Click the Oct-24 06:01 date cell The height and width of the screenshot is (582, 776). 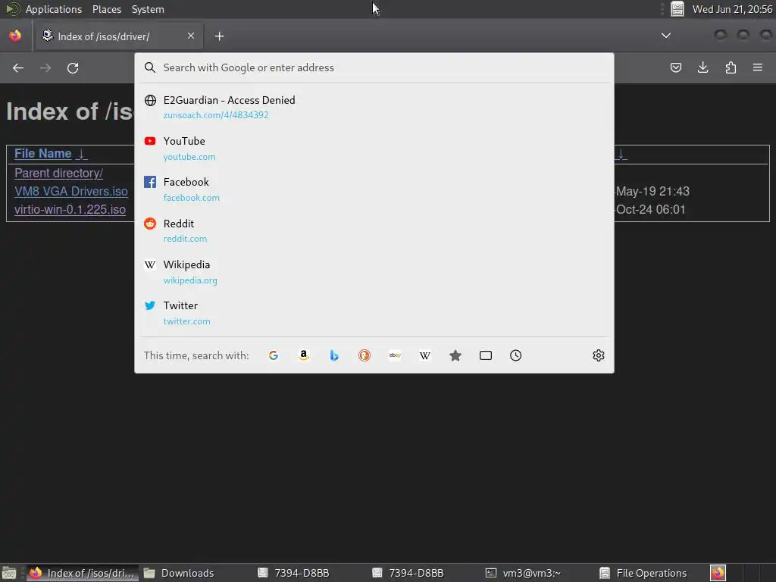pyautogui.click(x=650, y=209)
